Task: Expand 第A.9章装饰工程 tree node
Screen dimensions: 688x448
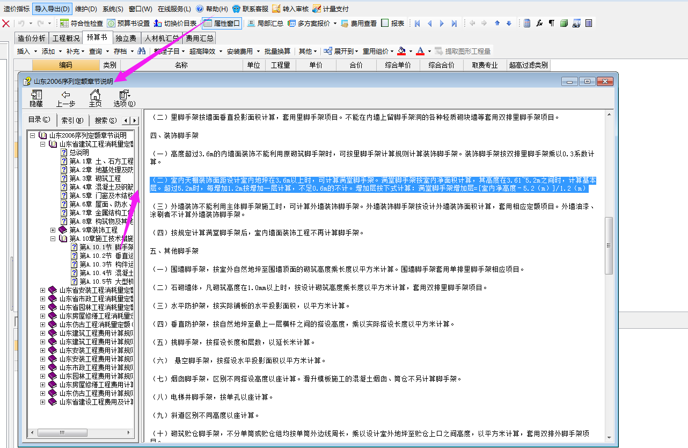Action: (53, 230)
